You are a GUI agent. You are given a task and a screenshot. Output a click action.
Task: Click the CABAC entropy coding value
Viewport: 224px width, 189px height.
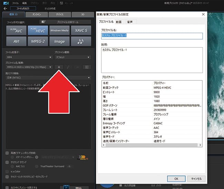click(x=158, y=123)
